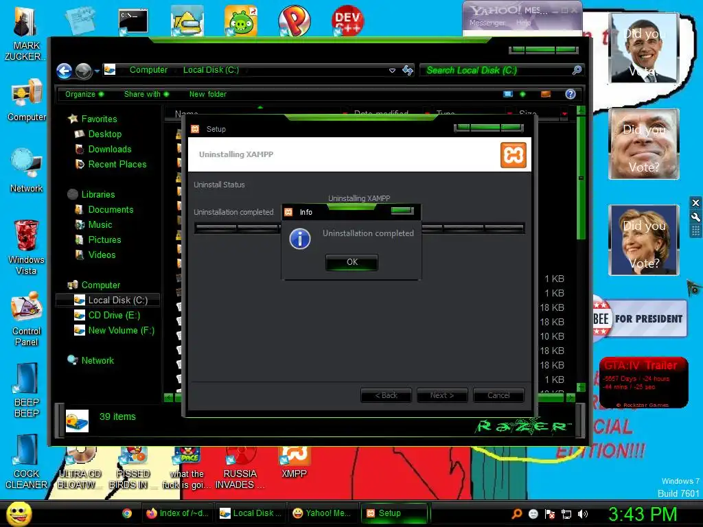Click the green pig game desktop icon
The image size is (703, 527).
(241, 21)
